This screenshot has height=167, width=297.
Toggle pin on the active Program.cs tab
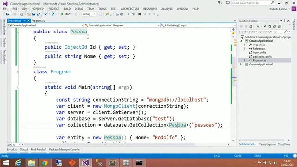click(25, 21)
